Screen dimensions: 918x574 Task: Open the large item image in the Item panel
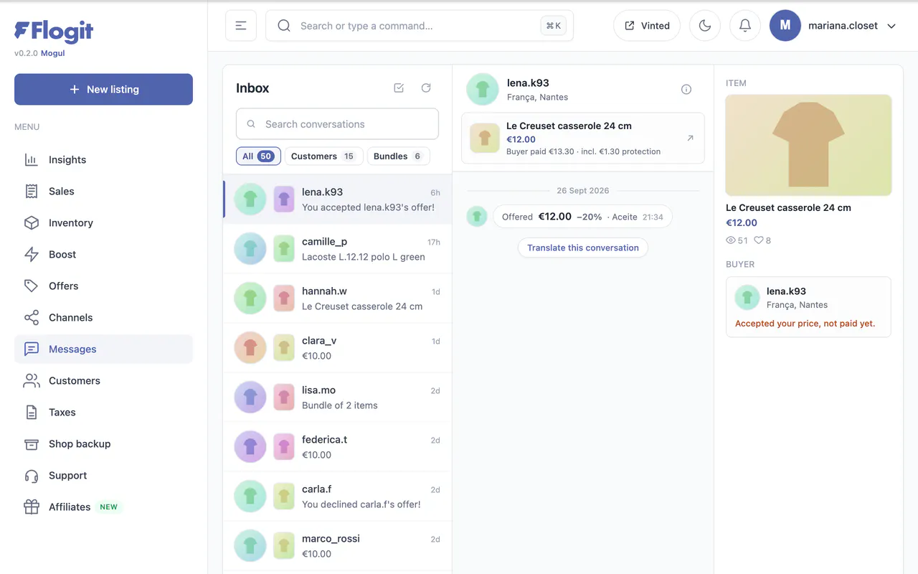(x=809, y=146)
